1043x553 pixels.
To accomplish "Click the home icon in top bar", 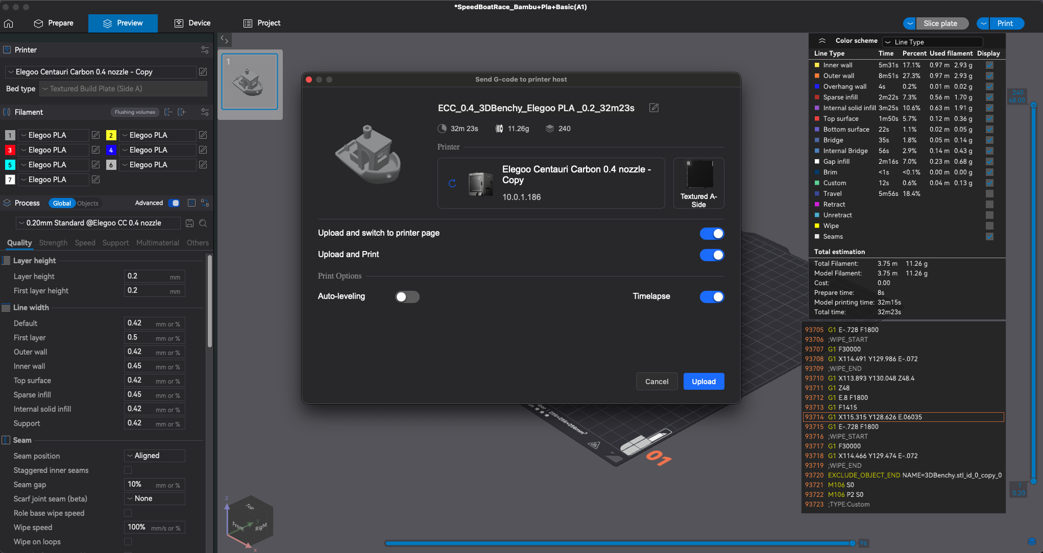I will 9,23.
